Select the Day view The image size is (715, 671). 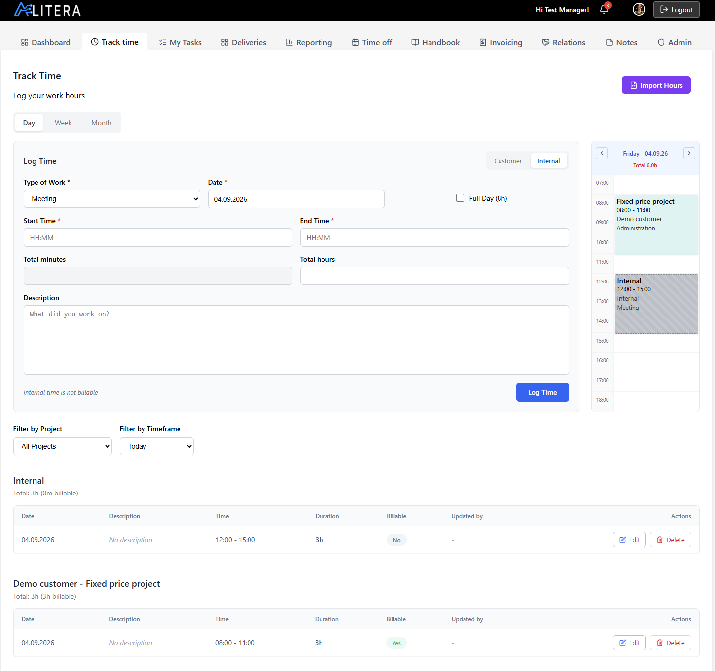point(29,123)
